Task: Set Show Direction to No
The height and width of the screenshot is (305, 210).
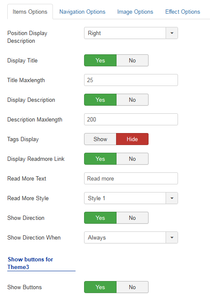Action: 132,218
